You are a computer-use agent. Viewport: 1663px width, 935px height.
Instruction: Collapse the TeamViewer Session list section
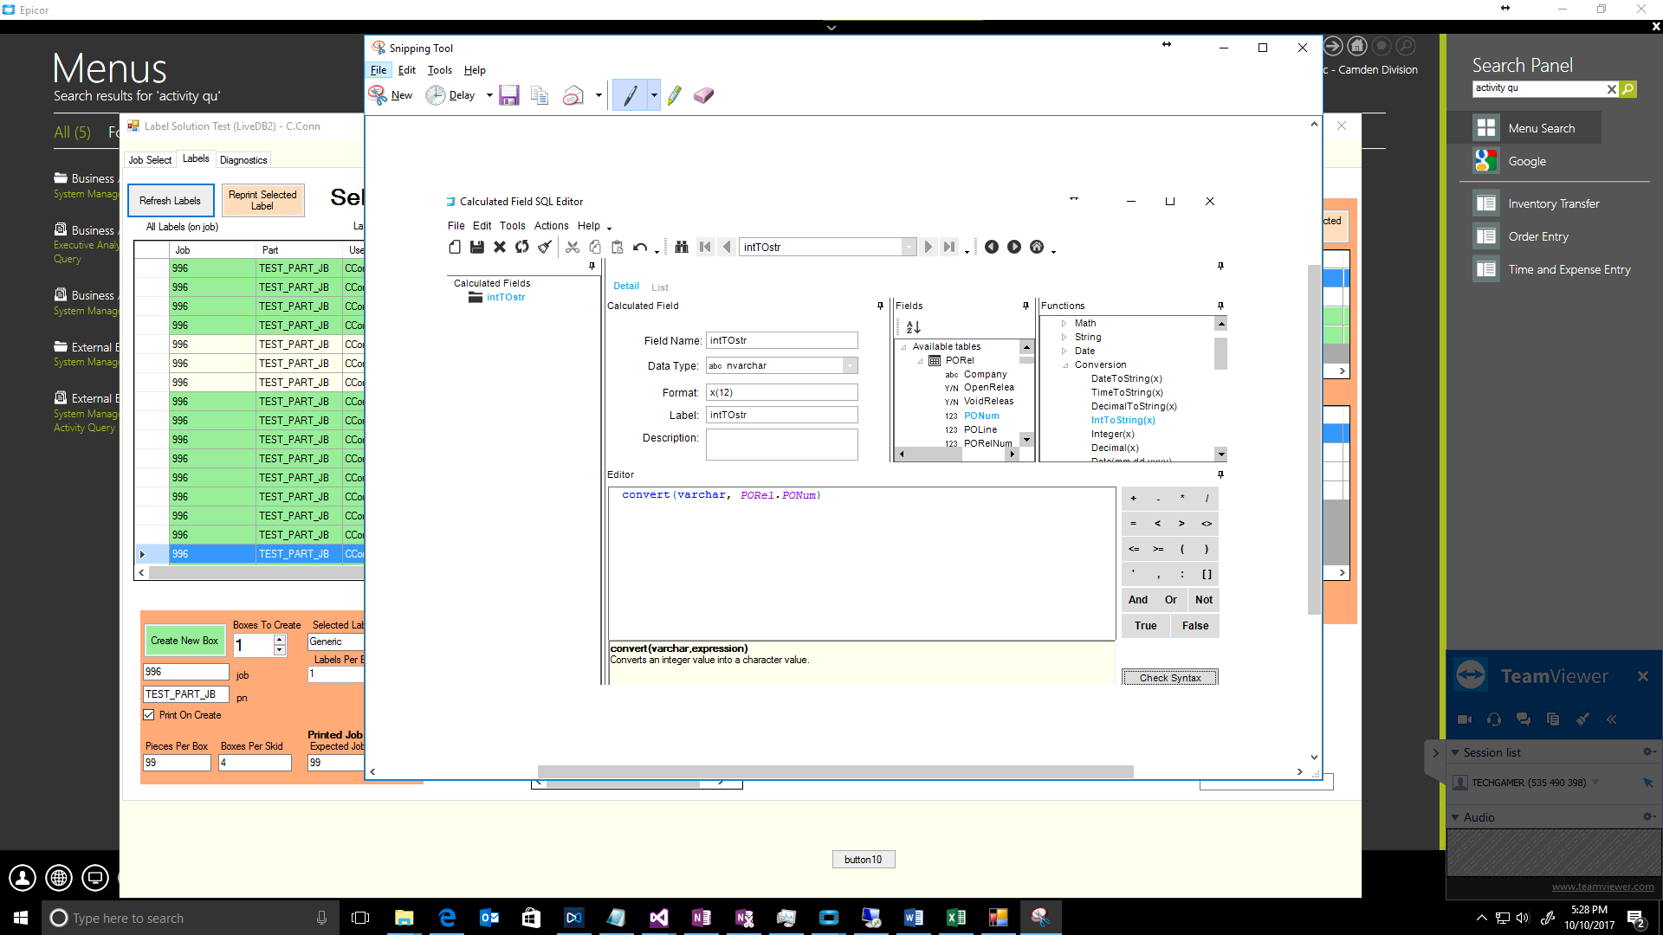[1455, 753]
